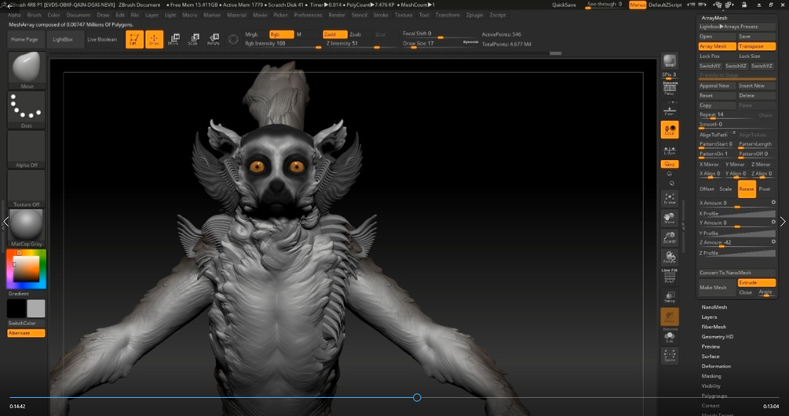Click the Solo icon in right shelf
Screen dimensions: 789x416
(669, 336)
